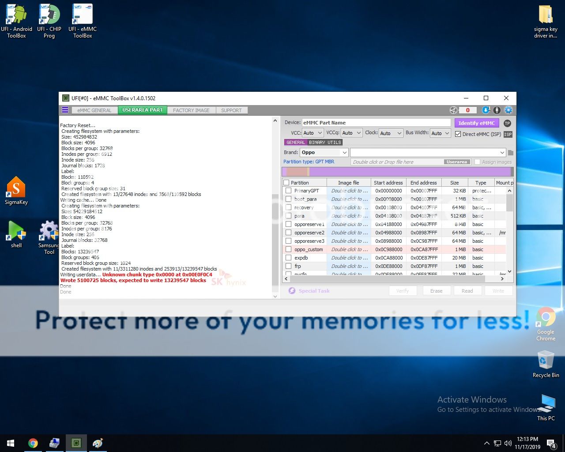The width and height of the screenshot is (565, 452).
Task: Click the Verify button
Action: [403, 291]
